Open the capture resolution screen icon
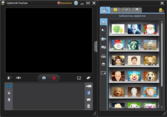This screenshot has height=117, width=167. (79, 78)
